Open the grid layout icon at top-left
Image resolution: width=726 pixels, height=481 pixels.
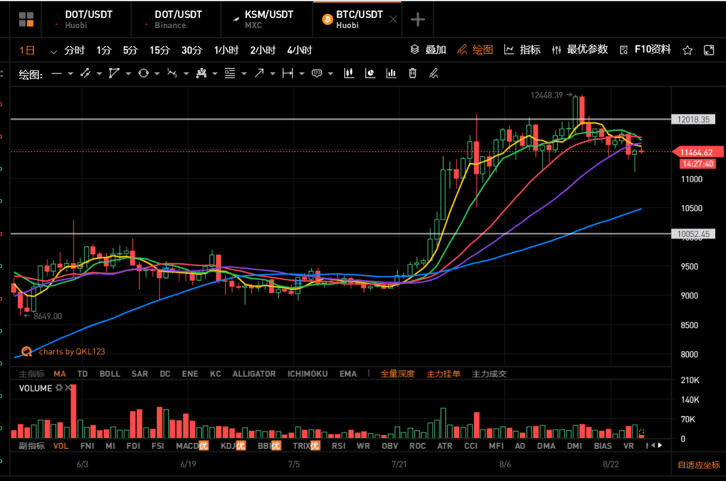(26, 20)
